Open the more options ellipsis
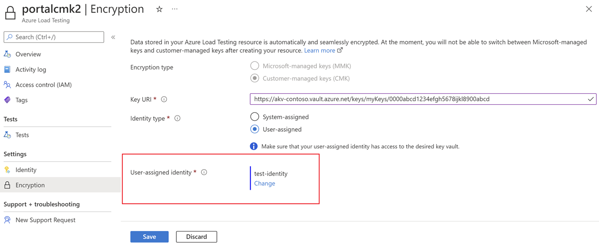Image resolution: width=599 pixels, height=250 pixels. (175, 9)
